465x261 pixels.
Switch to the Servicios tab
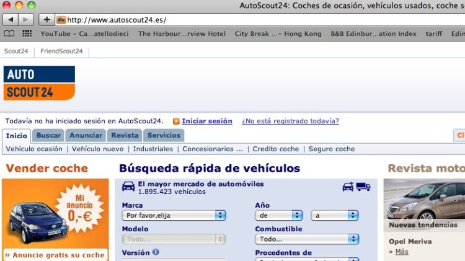[164, 135]
